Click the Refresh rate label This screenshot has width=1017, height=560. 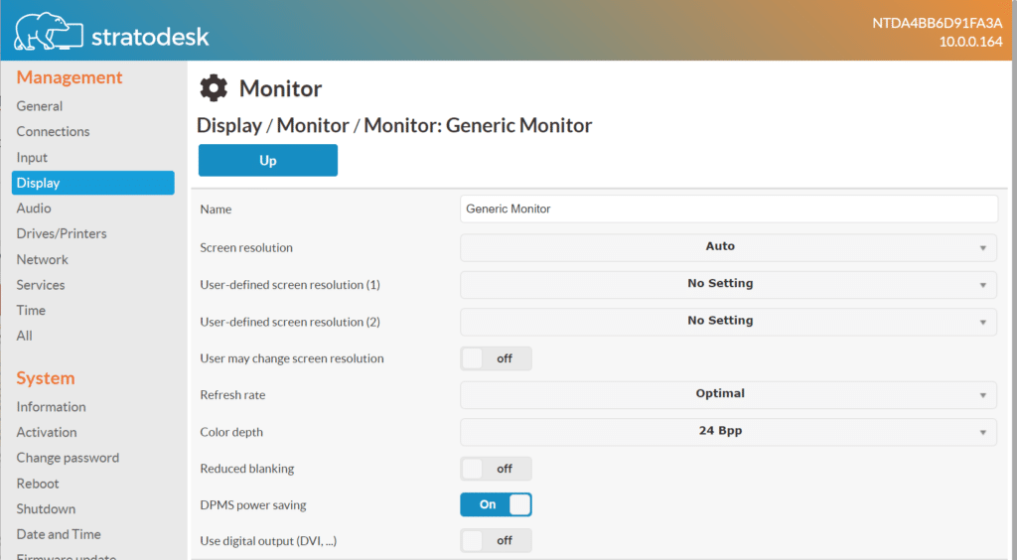(232, 395)
